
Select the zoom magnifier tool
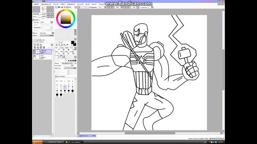[59, 45]
